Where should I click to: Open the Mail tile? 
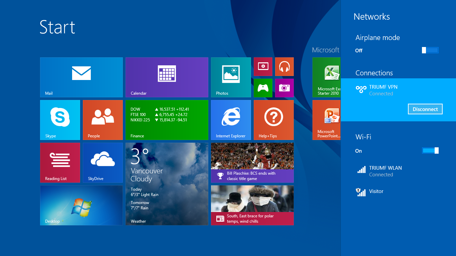[x=81, y=77]
